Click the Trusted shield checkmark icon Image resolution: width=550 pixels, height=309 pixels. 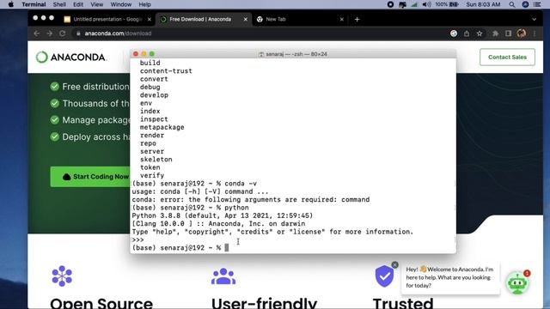(x=384, y=276)
